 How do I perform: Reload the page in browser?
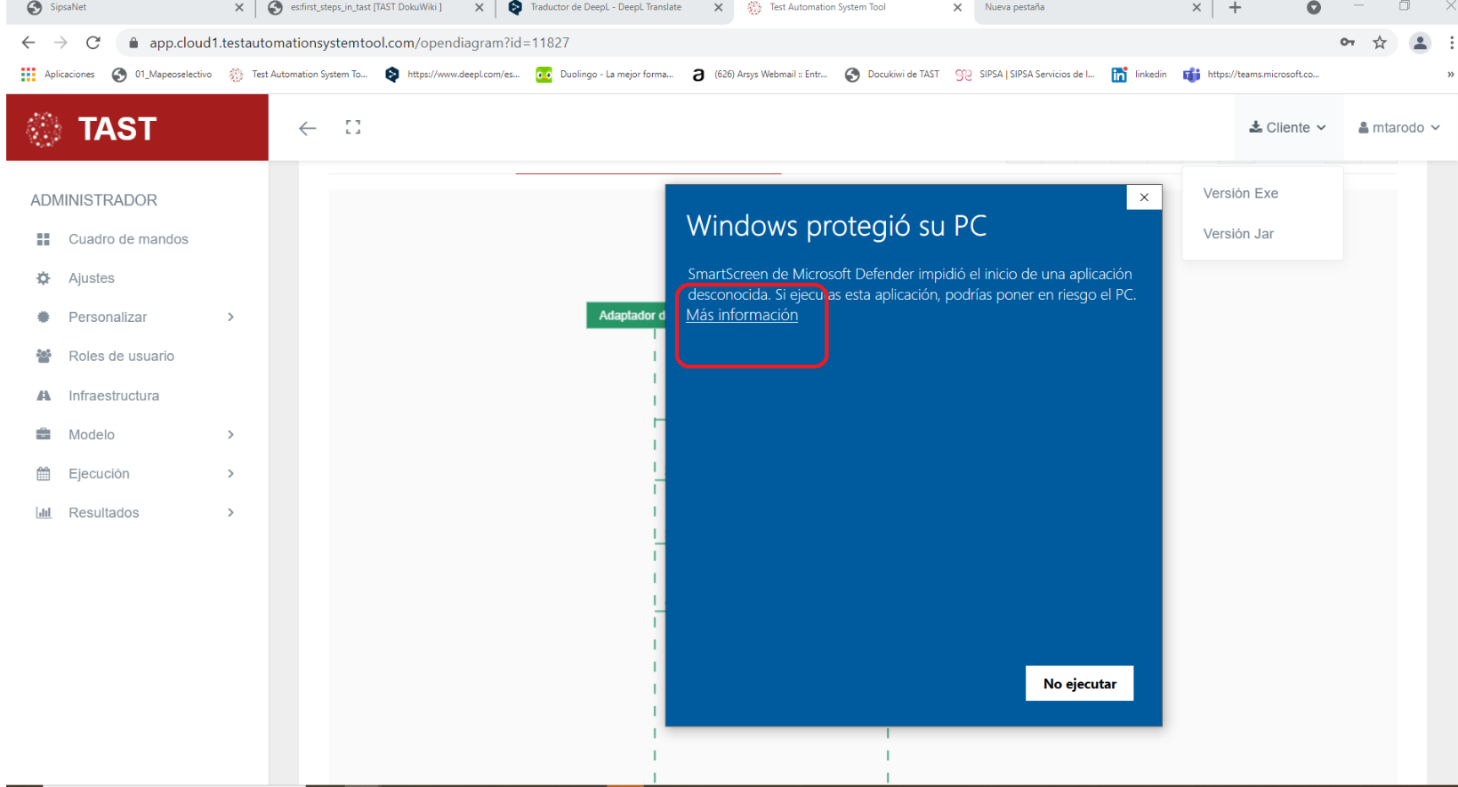point(93,43)
